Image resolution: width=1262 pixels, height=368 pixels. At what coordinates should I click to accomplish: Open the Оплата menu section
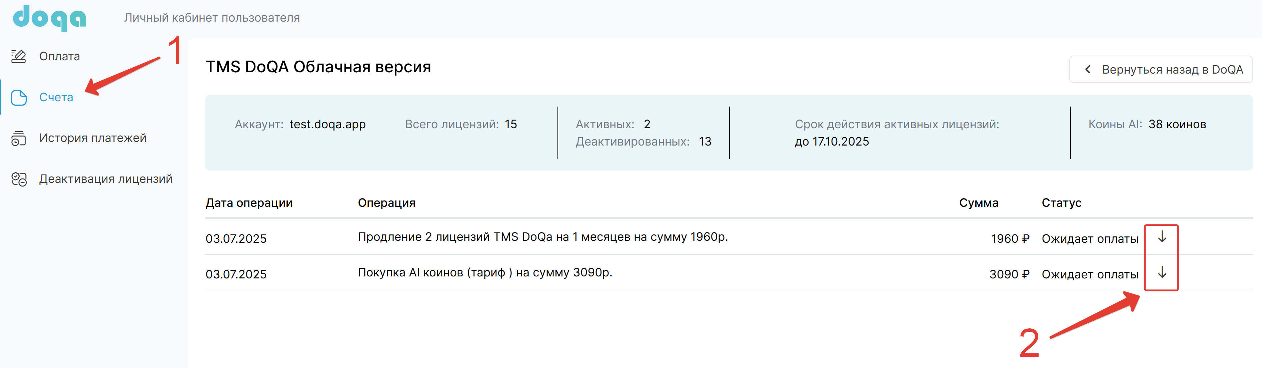[59, 57]
